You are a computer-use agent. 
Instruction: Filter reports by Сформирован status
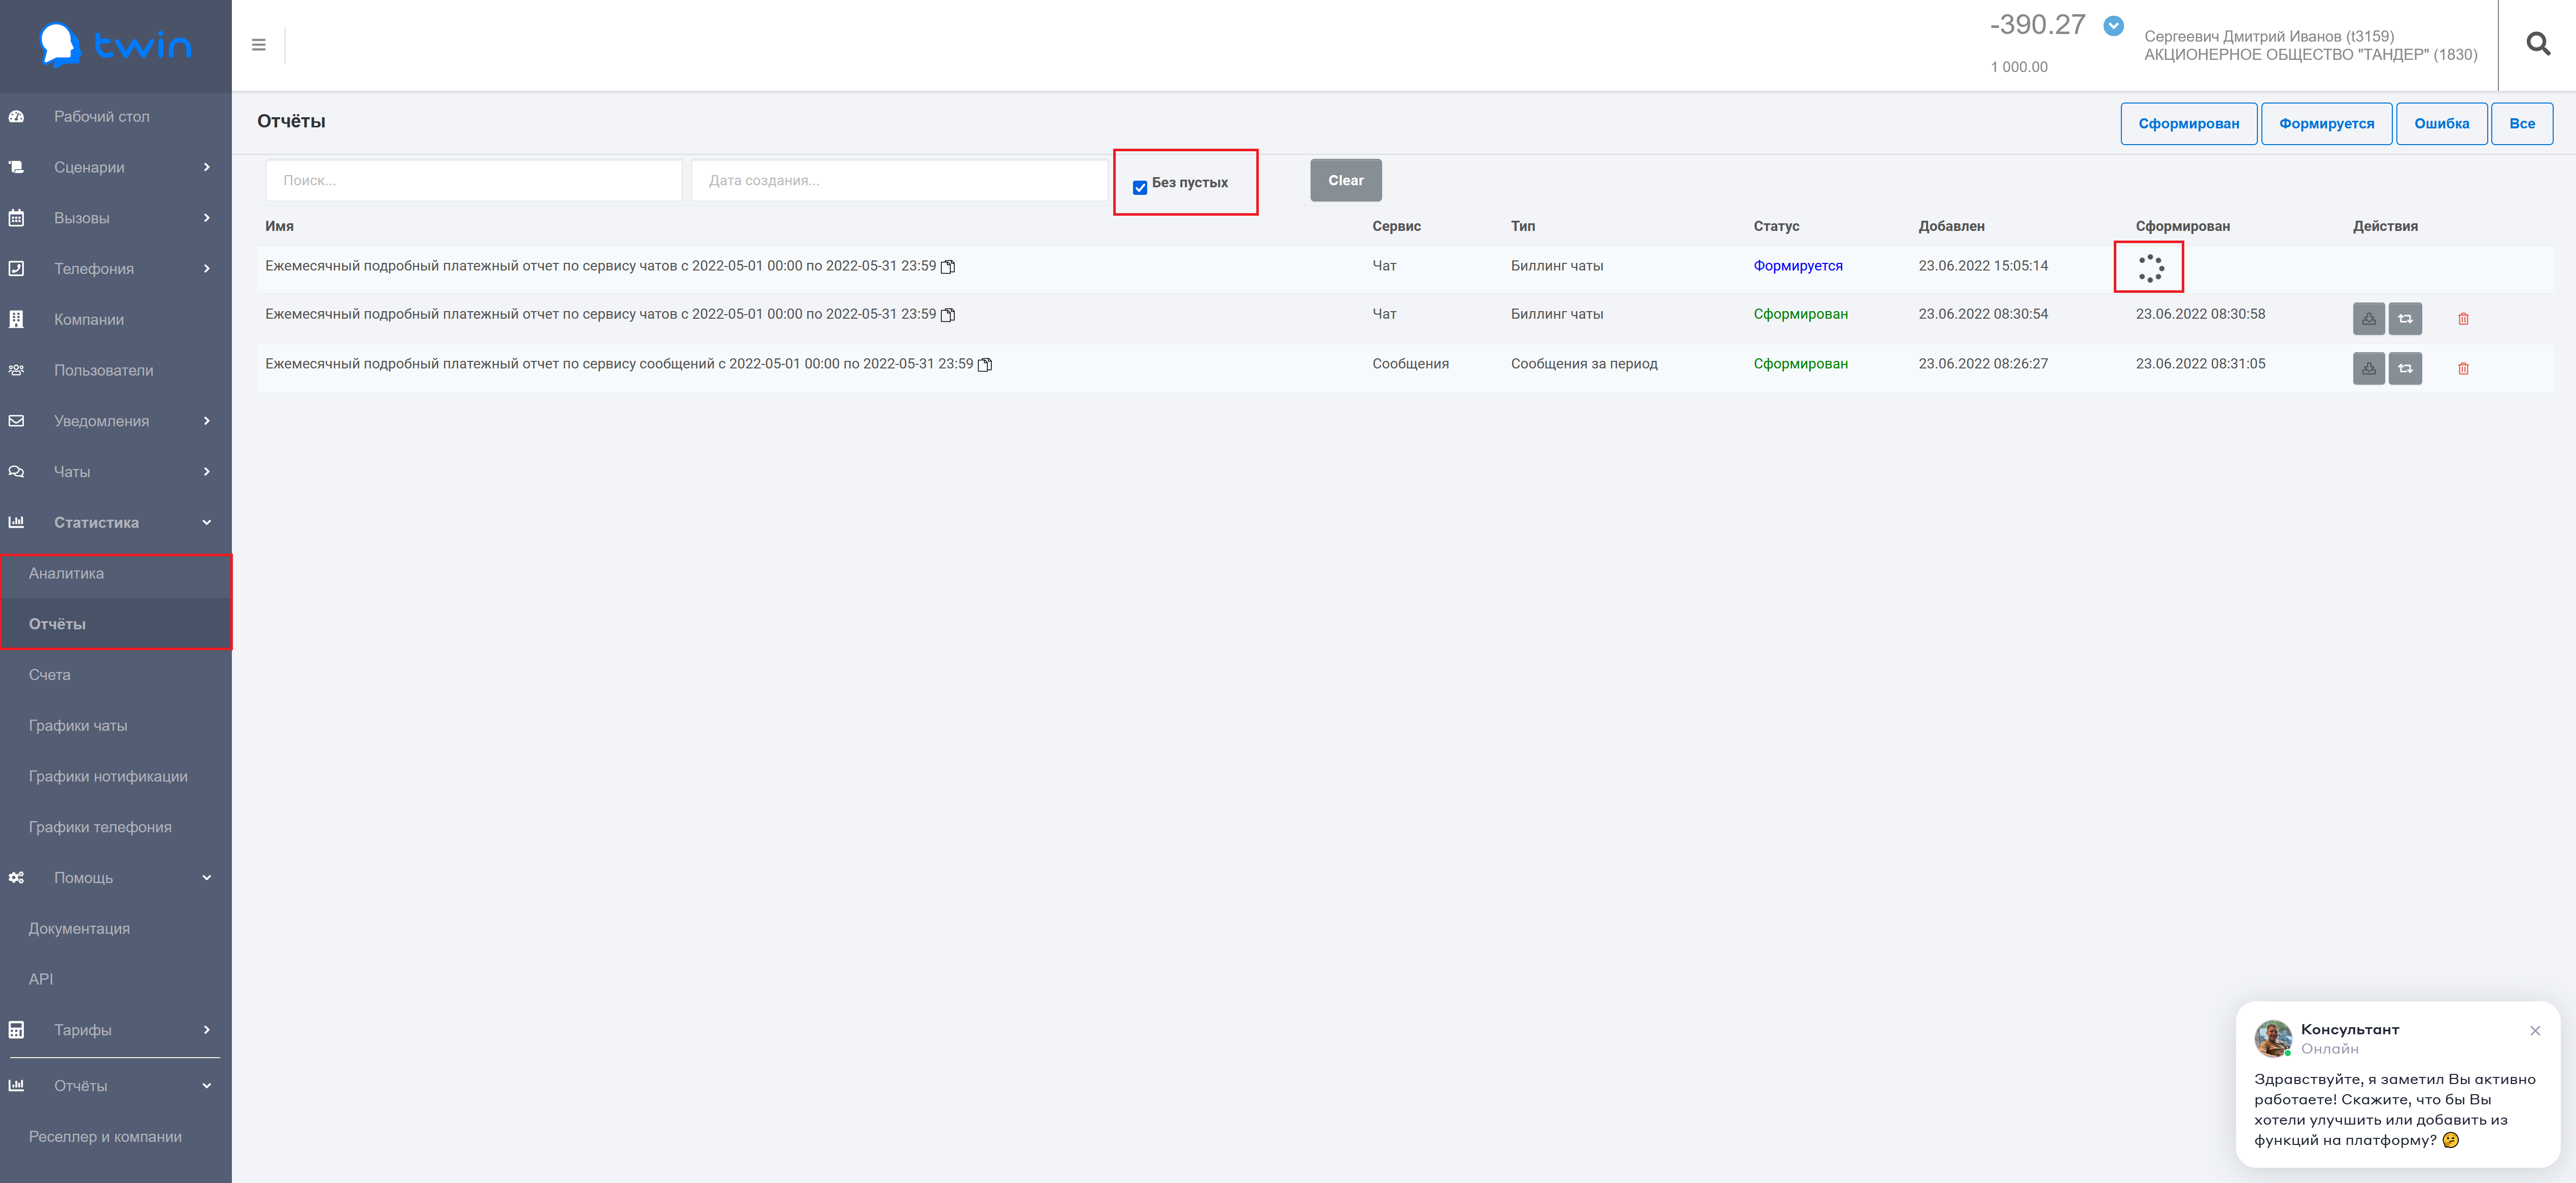tap(2187, 124)
